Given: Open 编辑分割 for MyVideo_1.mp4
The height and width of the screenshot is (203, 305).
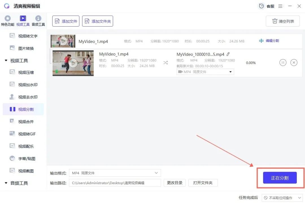Looking at the screenshot, I should point(269,41).
